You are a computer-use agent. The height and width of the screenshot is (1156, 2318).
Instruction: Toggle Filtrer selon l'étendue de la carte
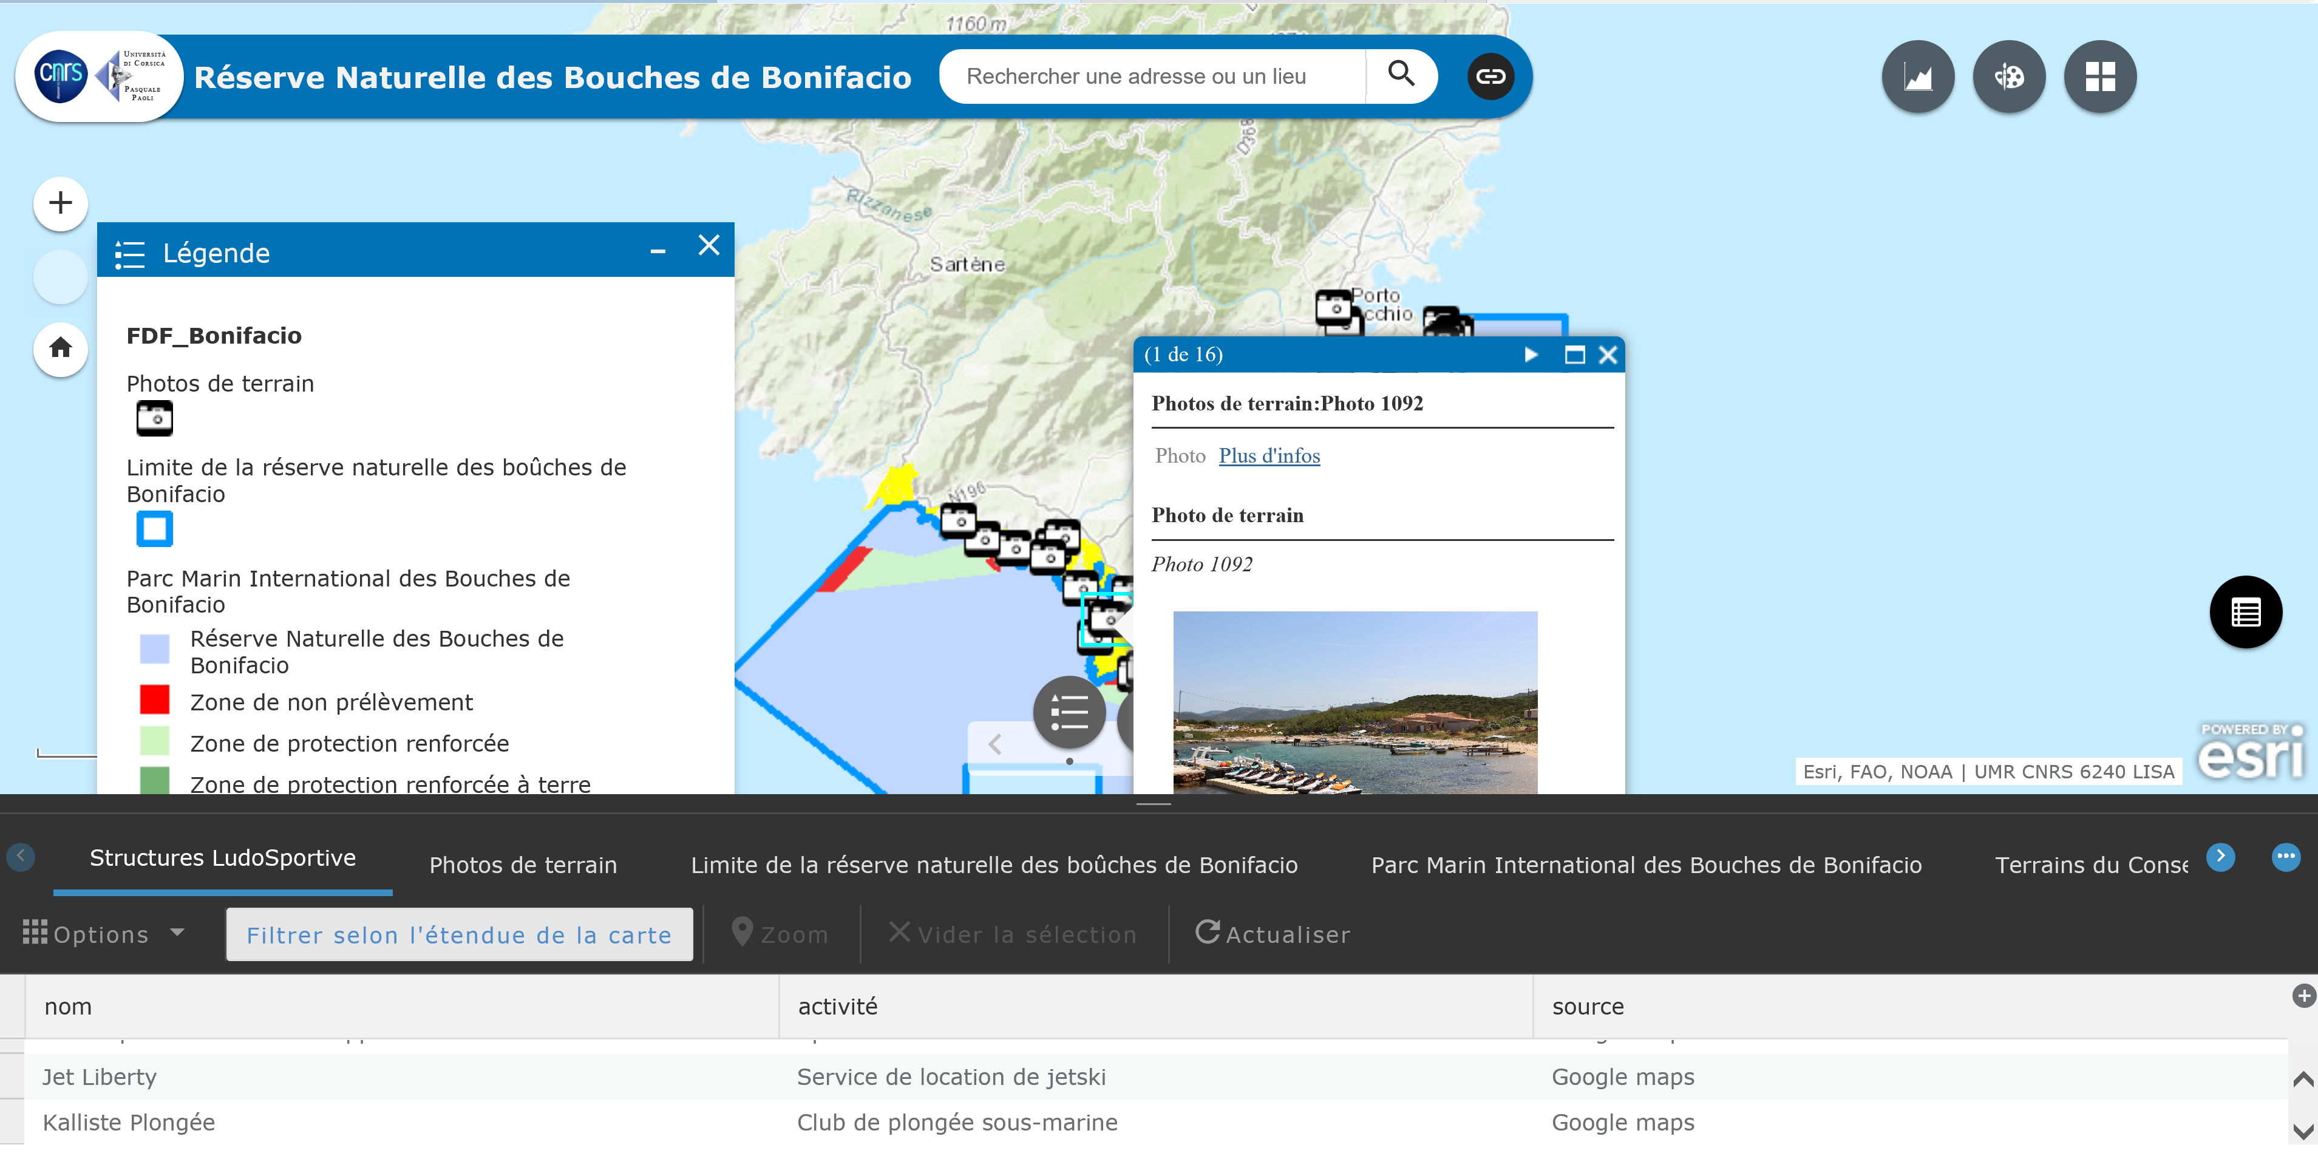click(x=459, y=934)
